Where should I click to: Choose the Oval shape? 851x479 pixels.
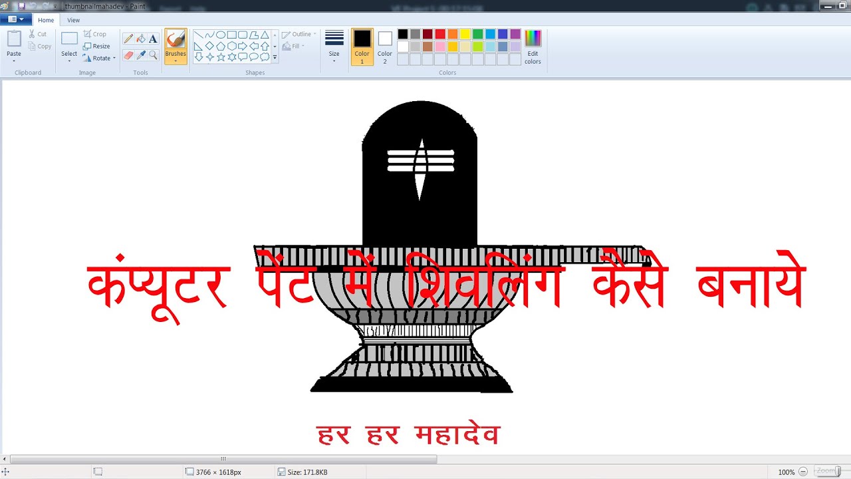[221, 35]
